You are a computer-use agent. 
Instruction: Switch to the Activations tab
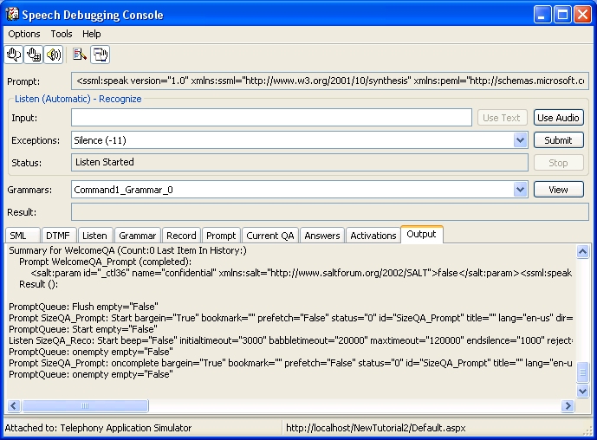pyautogui.click(x=373, y=236)
